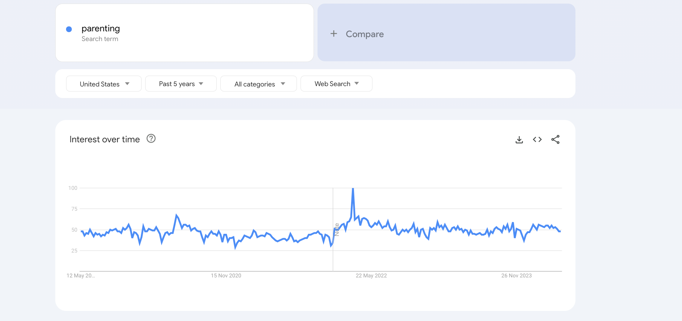Click the 26 Nov 2023 axis label
Image resolution: width=682 pixels, height=321 pixels.
coord(516,276)
